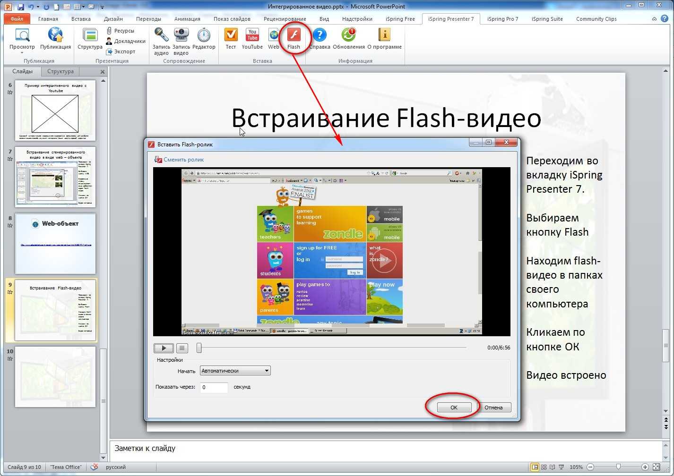Image resolution: width=674 pixels, height=476 pixels.
Task: Open Докладчики presenters item
Action: click(x=125, y=41)
